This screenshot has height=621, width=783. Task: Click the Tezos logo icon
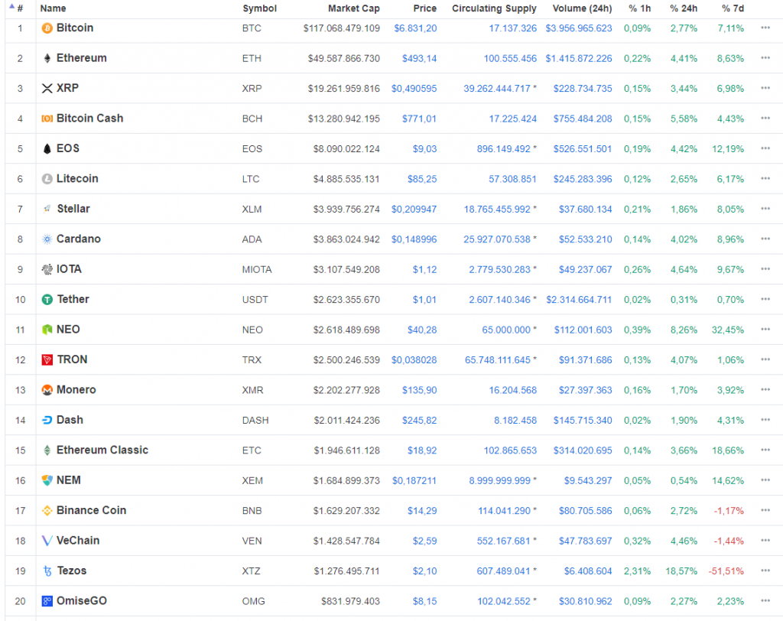click(47, 571)
